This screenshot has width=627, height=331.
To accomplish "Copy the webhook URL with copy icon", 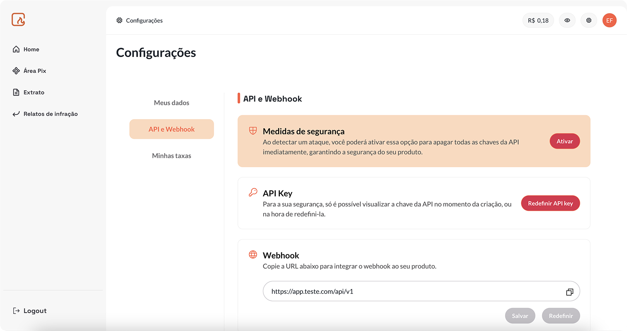I will [570, 292].
